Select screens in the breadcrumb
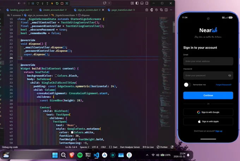This screenshot has height=161, width=240. click(17, 15)
